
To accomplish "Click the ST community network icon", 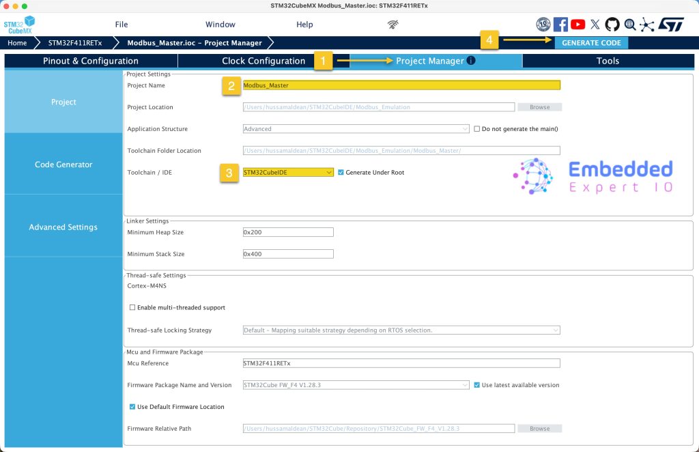I will coord(646,25).
